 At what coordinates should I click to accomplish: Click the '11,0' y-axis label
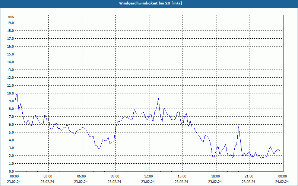click(10, 86)
